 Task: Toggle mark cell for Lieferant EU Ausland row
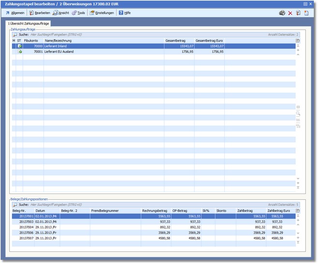(x=14, y=51)
